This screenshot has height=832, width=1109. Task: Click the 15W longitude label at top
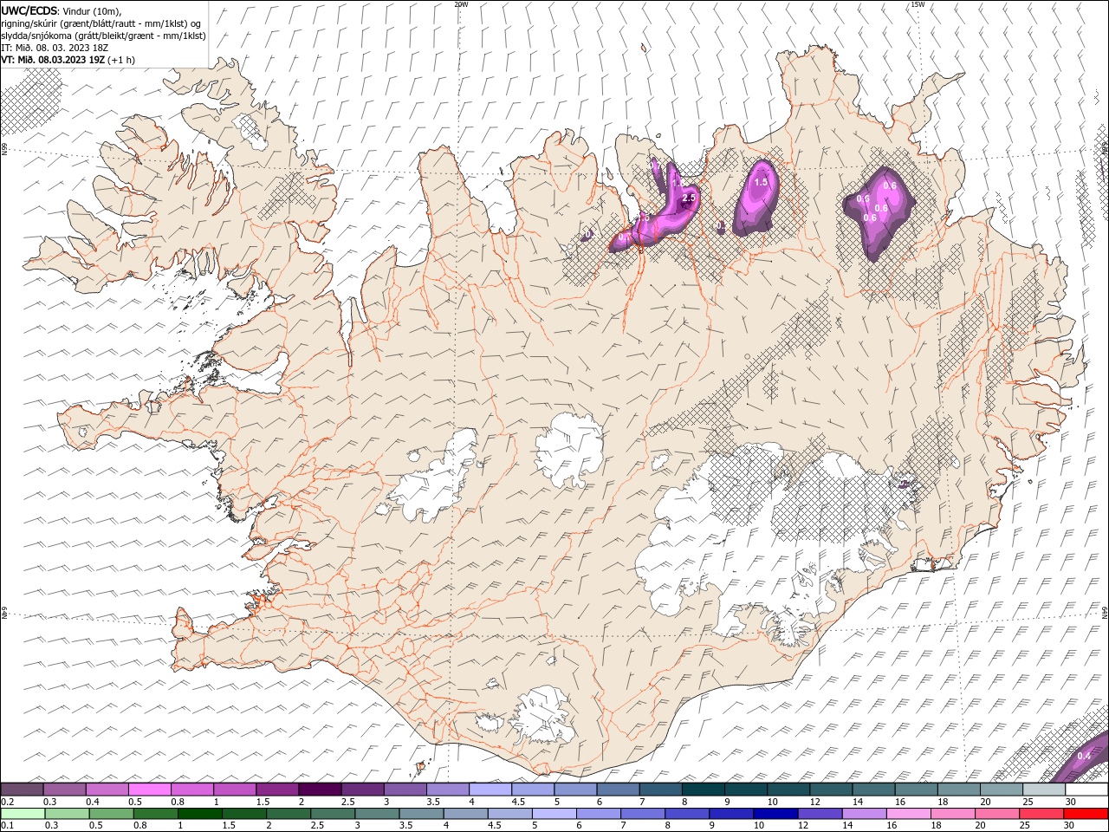click(918, 3)
